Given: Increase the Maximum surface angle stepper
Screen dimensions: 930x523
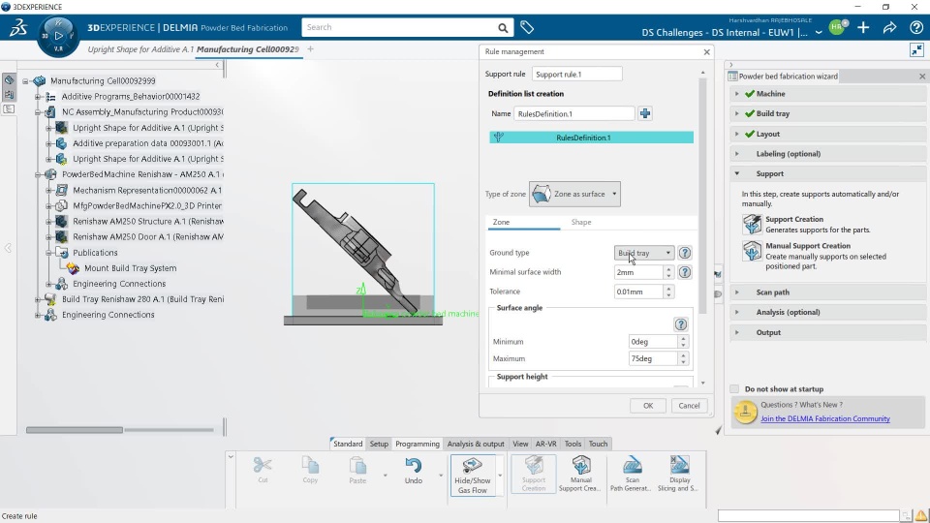Looking at the screenshot, I should coord(683,355).
